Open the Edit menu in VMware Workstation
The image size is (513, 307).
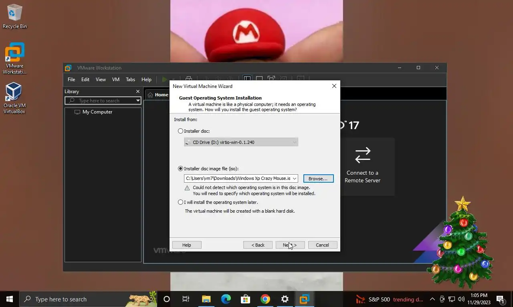[85, 80]
